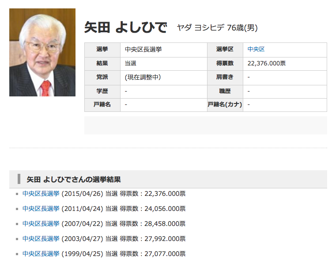Select vote count 27,992.000票 in list
The image size is (332, 268).
[165, 239]
